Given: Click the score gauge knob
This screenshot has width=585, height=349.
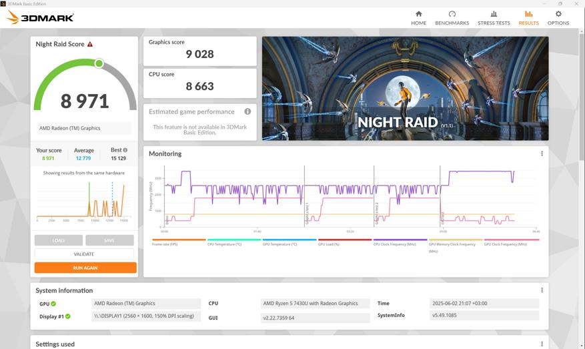Looking at the screenshot, I should [x=99, y=63].
